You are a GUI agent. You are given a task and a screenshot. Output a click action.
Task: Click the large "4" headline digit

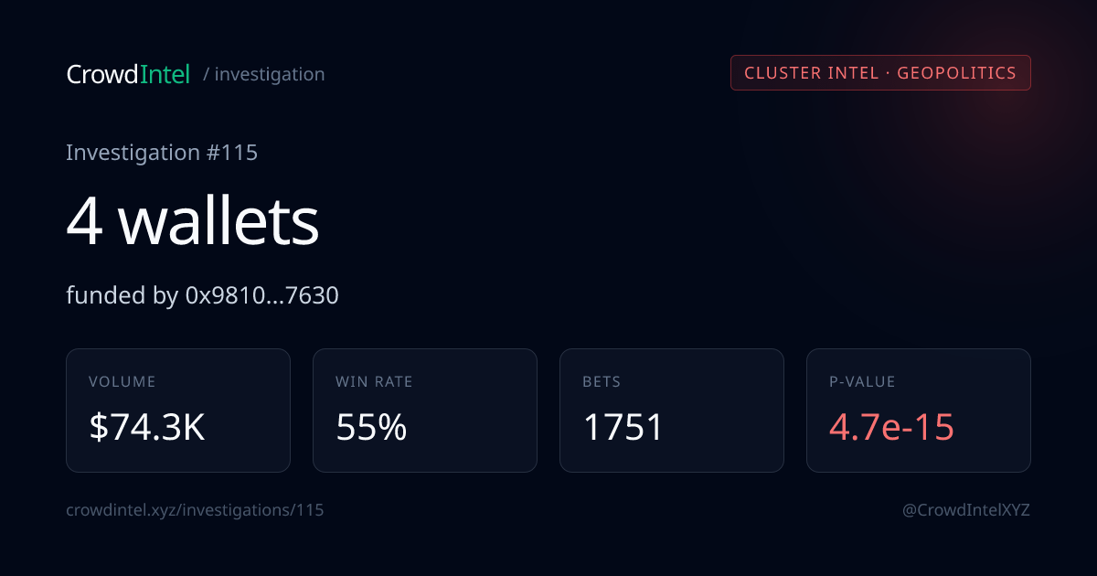[x=84, y=222]
